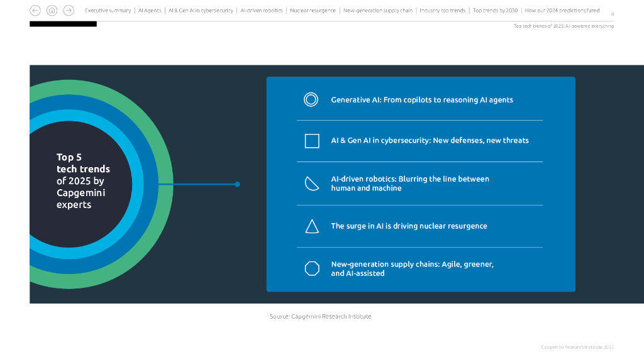Click the half-circle robotics icon
644x362 pixels.
312,184
